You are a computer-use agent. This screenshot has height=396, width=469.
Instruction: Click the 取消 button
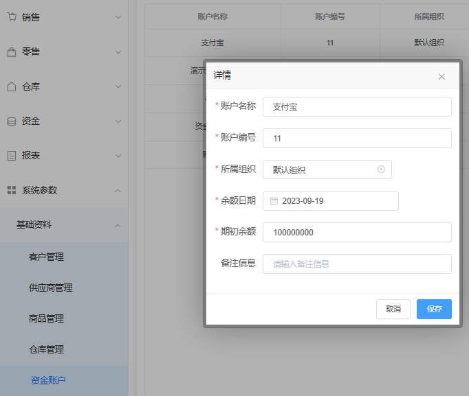point(393,309)
